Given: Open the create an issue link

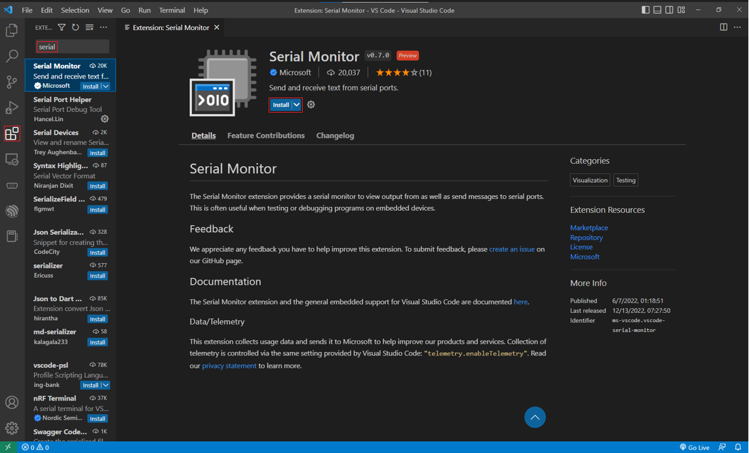Looking at the screenshot, I should point(512,249).
